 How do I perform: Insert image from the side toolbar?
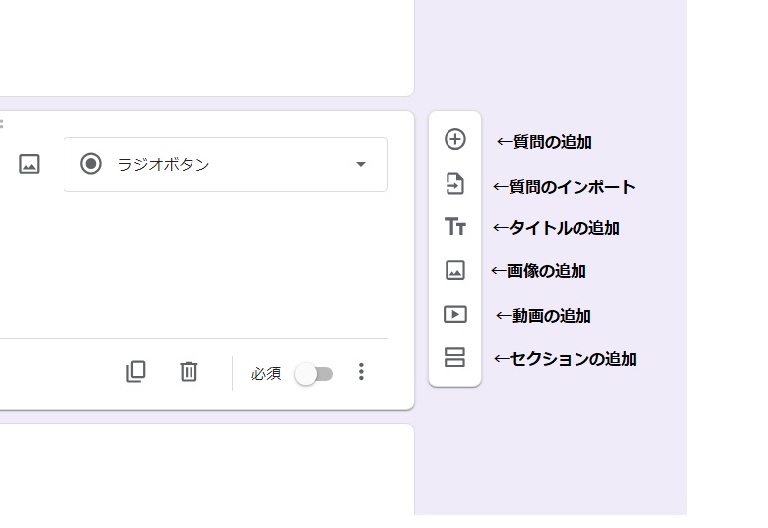tap(455, 270)
